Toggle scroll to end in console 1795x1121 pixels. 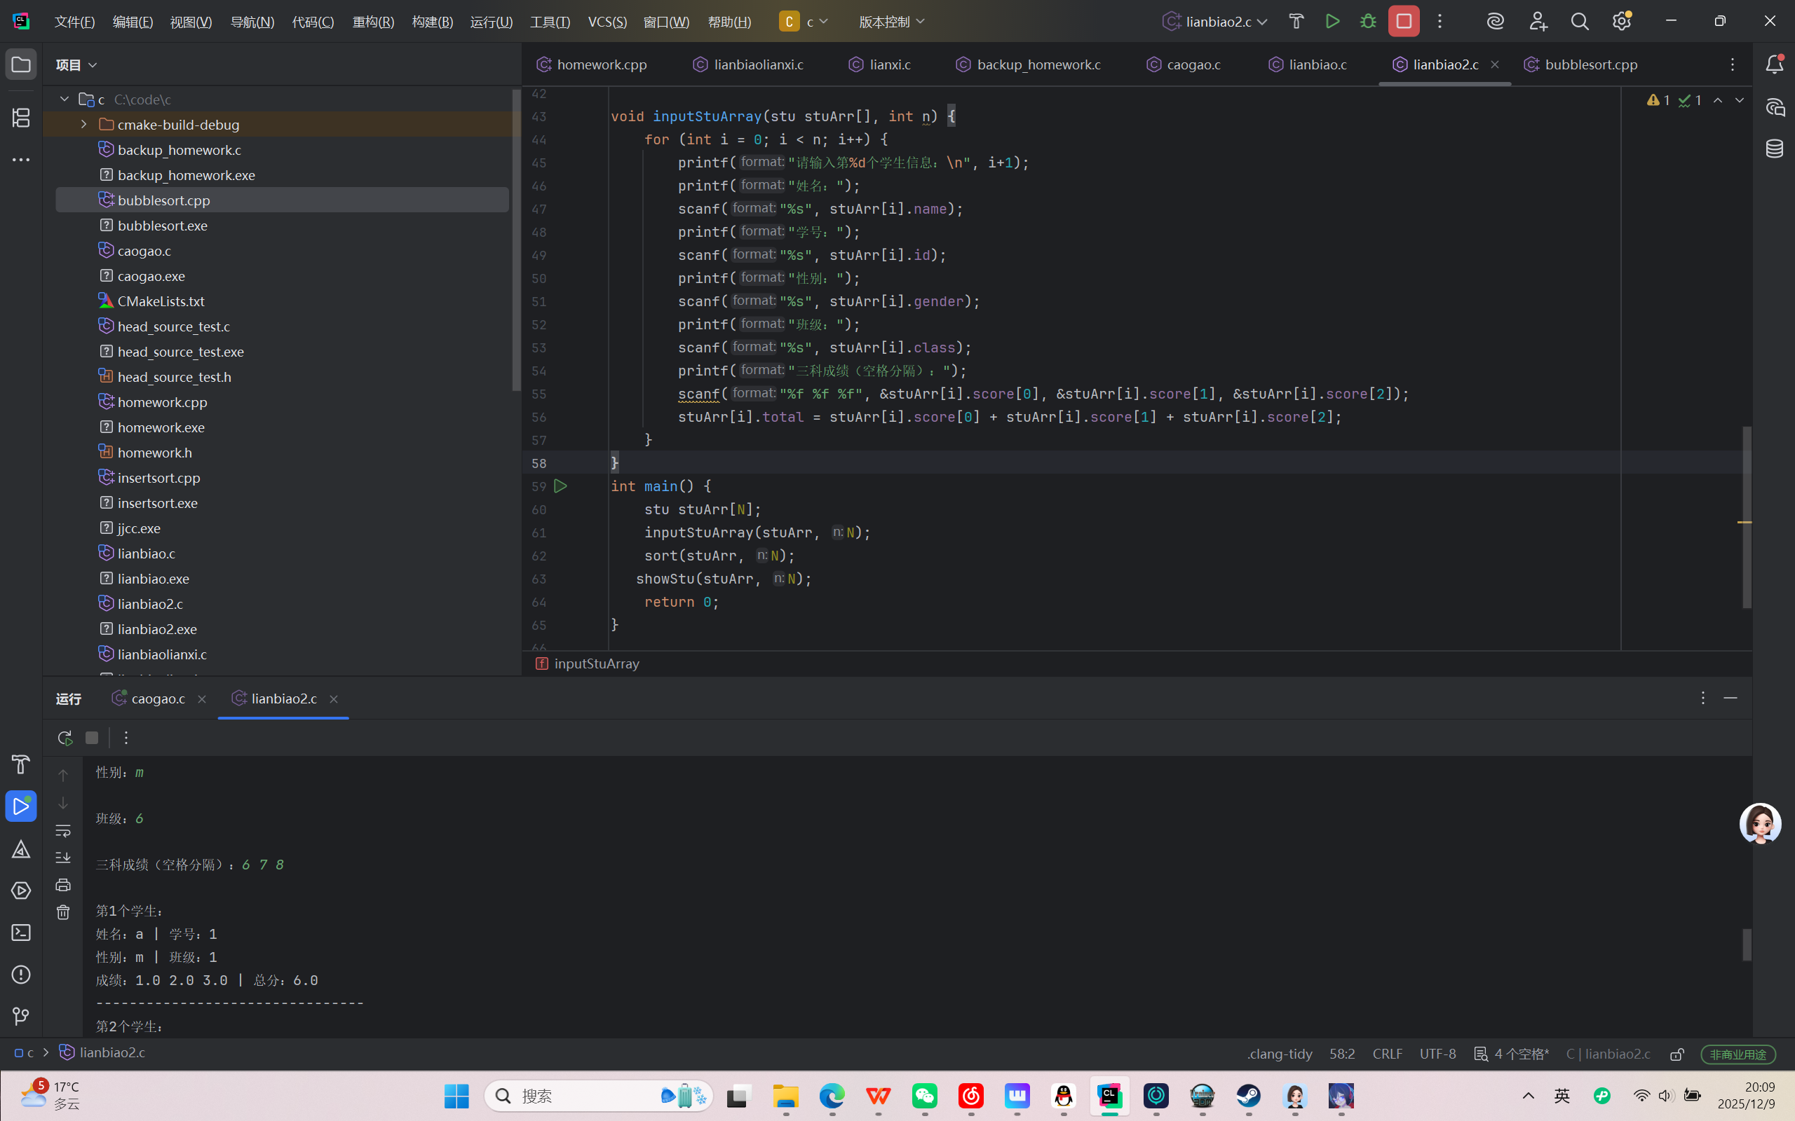pyautogui.click(x=63, y=858)
